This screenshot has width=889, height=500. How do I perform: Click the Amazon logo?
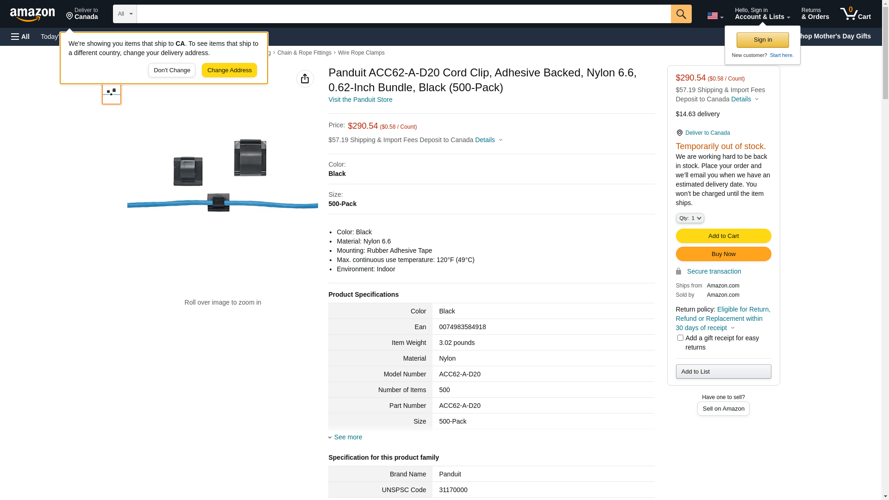tap(32, 15)
